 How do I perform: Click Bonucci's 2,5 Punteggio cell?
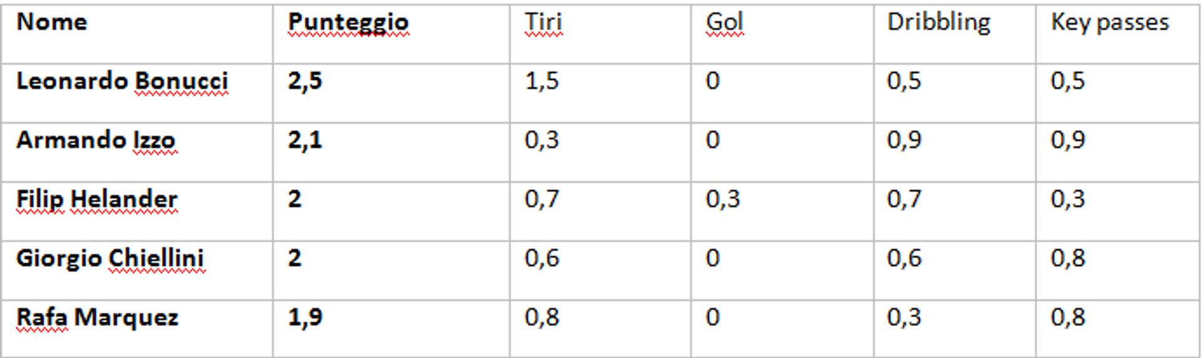click(391, 93)
